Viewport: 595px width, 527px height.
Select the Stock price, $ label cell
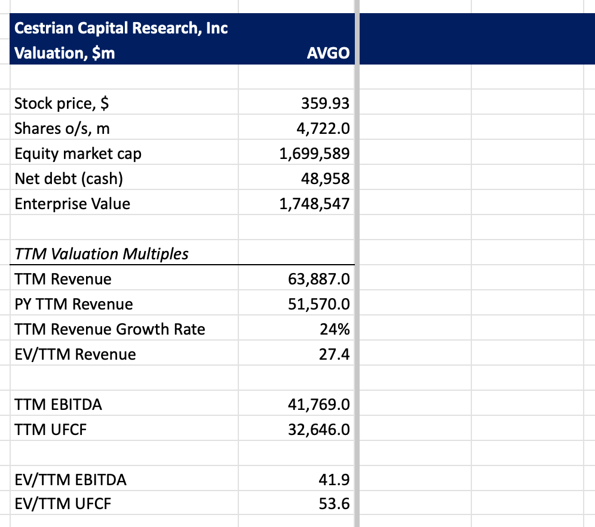(x=62, y=104)
